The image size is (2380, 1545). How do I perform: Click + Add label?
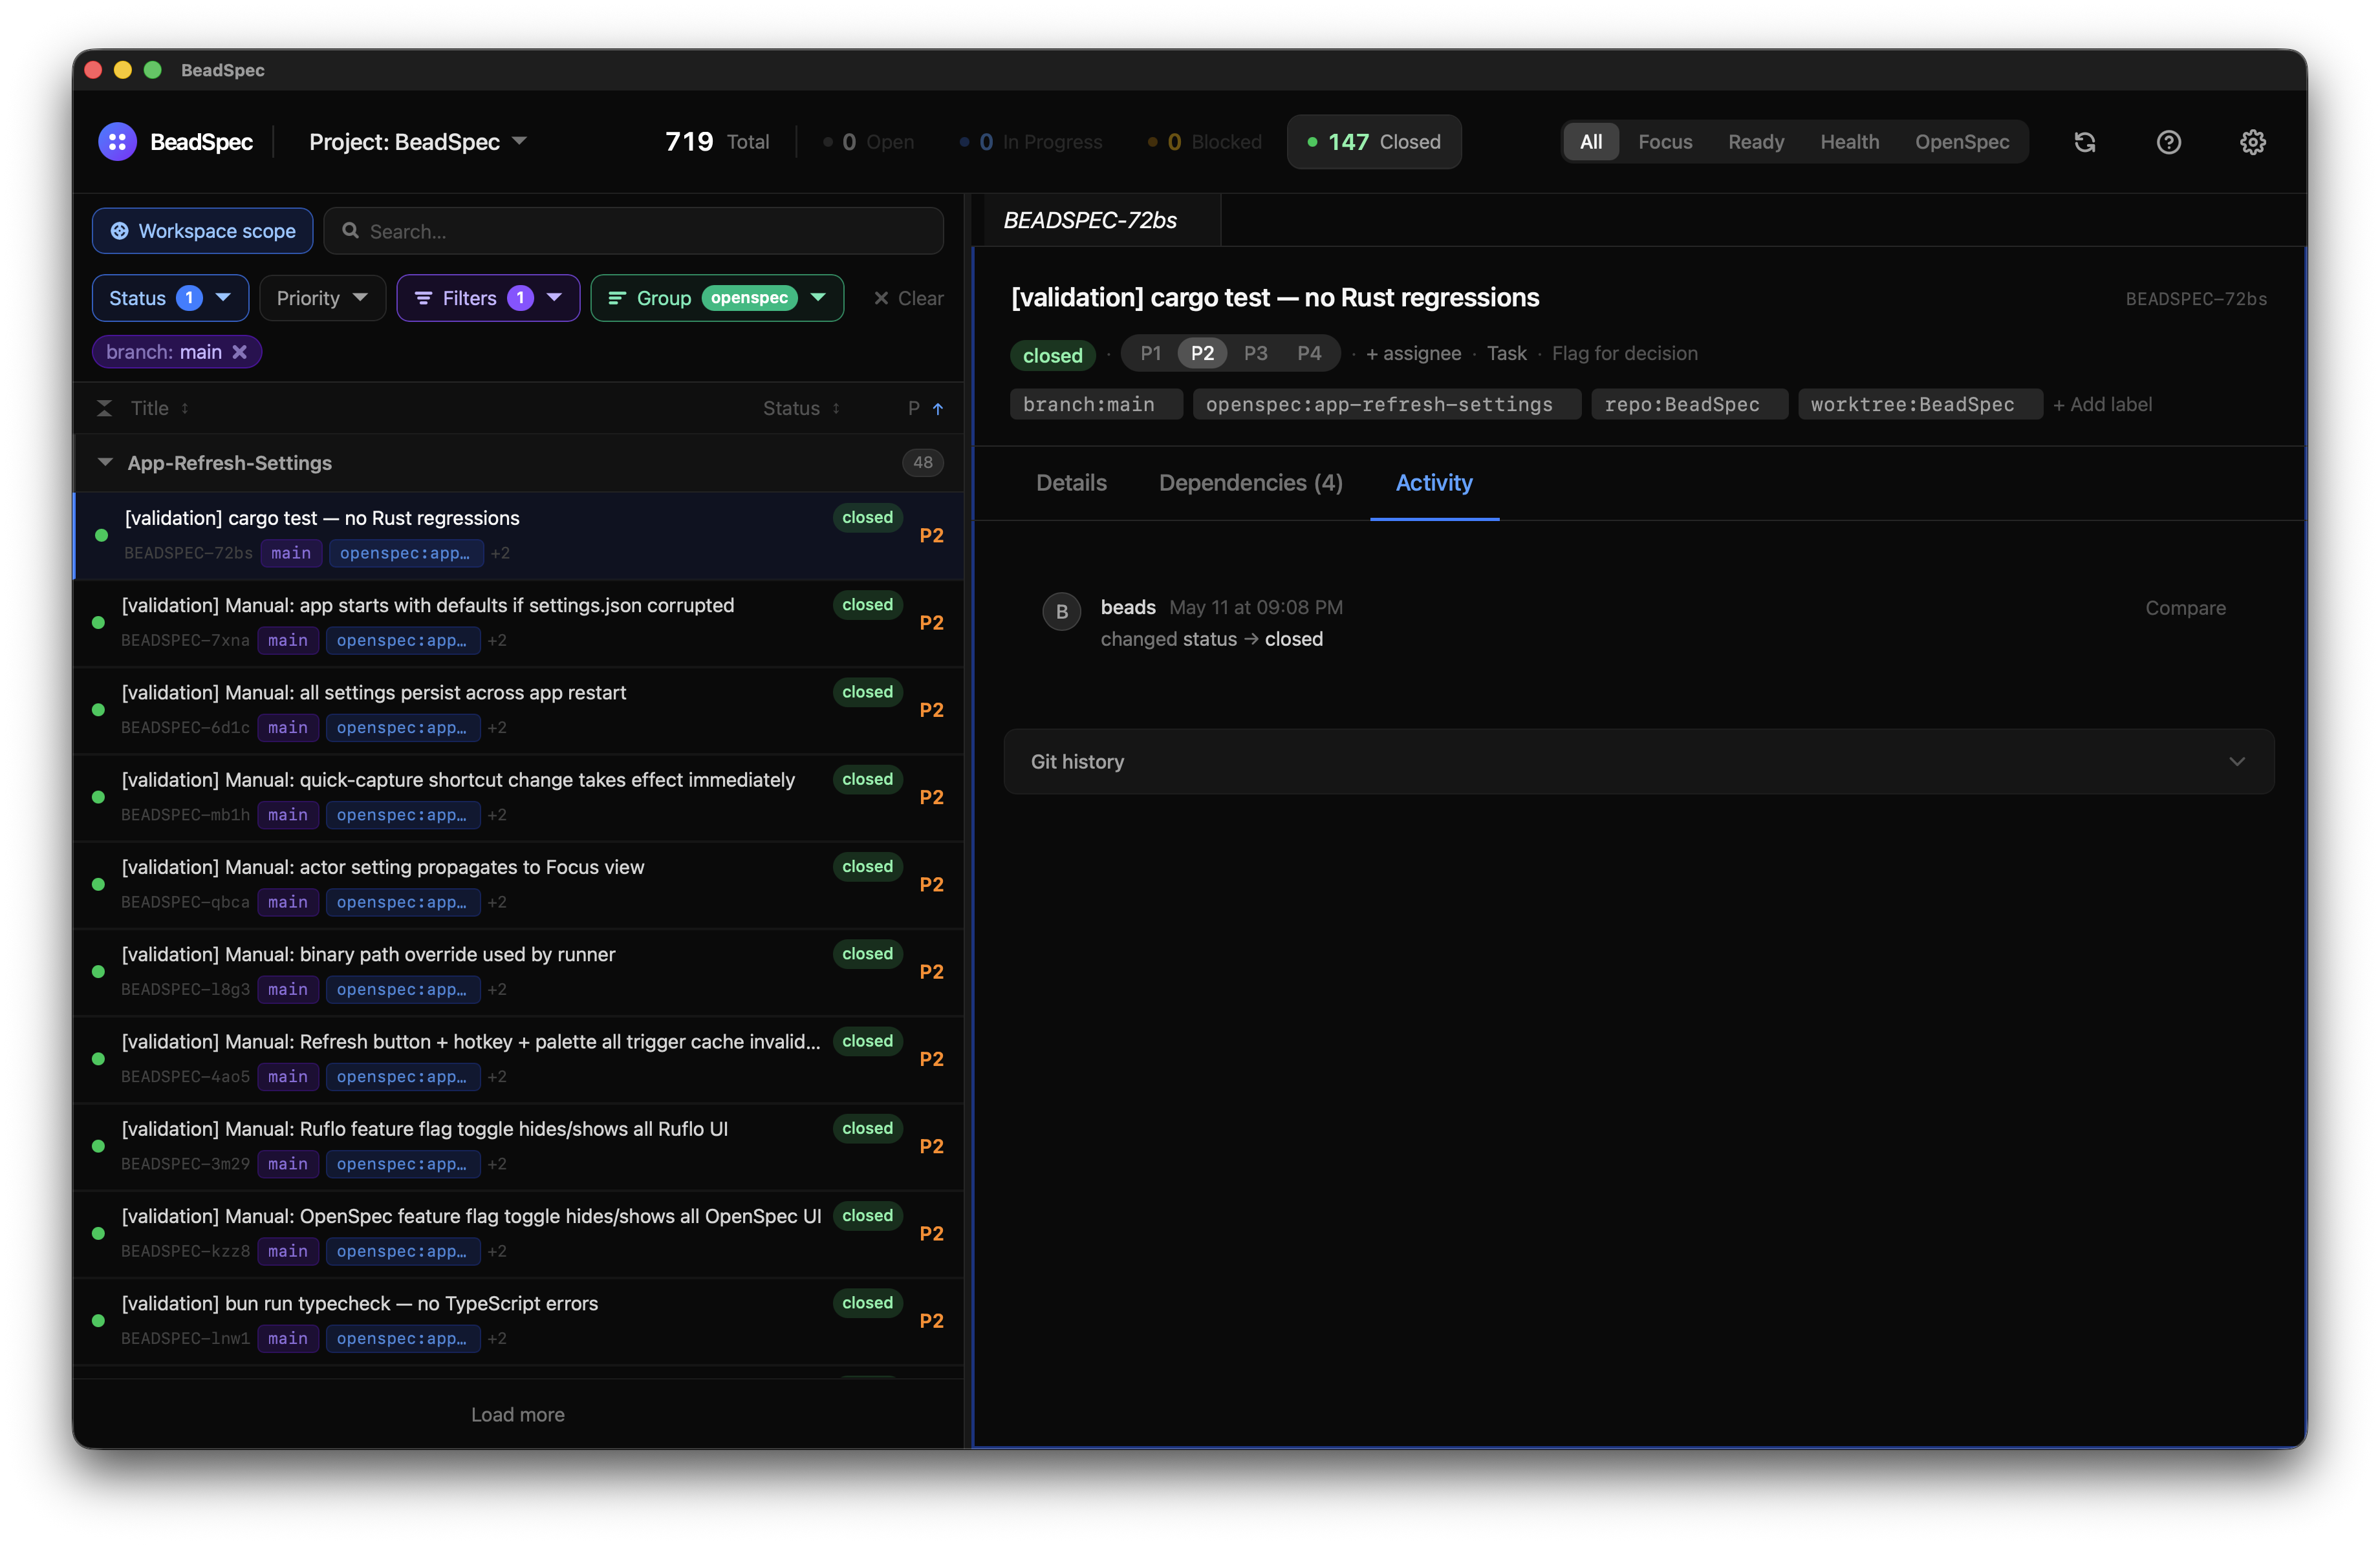pyautogui.click(x=2102, y=404)
